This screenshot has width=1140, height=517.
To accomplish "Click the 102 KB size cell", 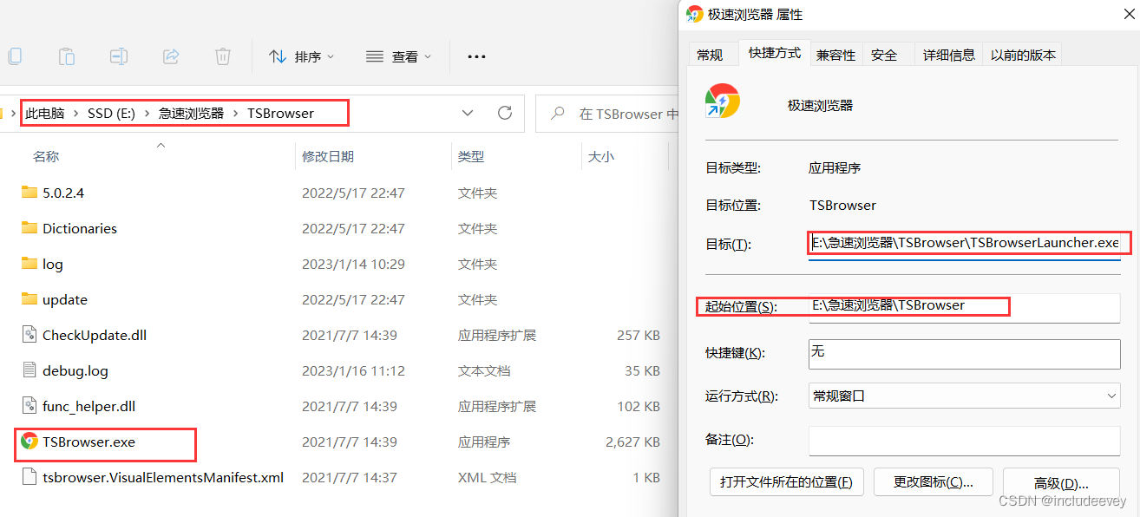I will tap(639, 406).
